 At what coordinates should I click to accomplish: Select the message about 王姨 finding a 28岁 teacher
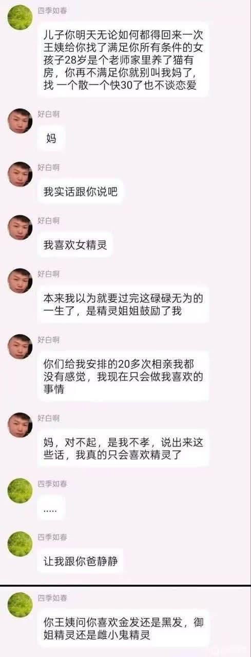coord(123,60)
